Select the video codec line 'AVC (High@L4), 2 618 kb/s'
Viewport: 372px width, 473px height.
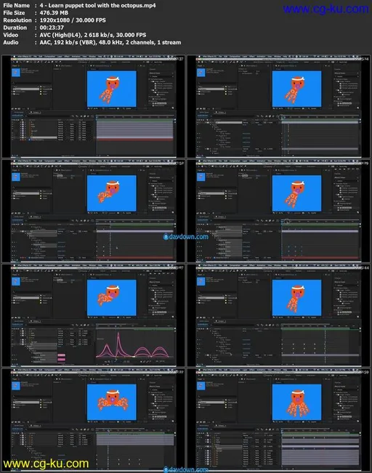pos(76,35)
